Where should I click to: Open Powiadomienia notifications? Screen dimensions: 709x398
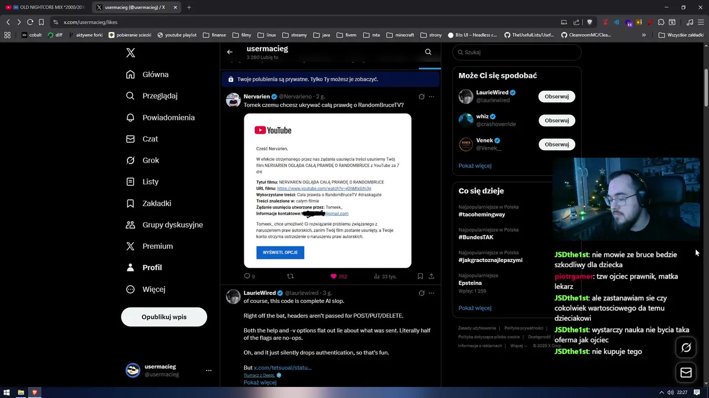click(x=160, y=117)
